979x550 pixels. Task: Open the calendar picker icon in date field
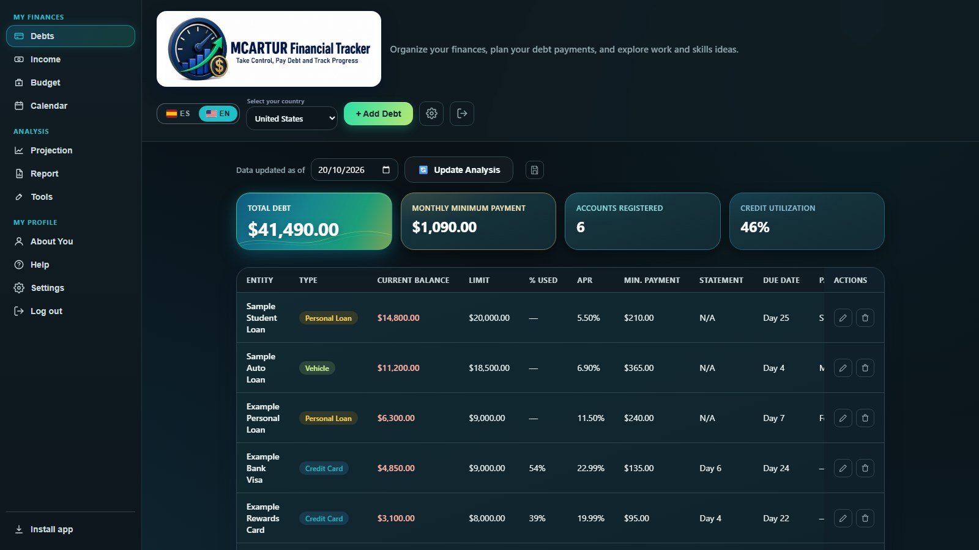[386, 170]
